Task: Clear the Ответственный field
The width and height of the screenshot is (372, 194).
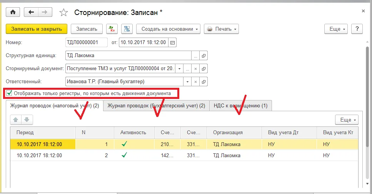Action: [195, 82]
